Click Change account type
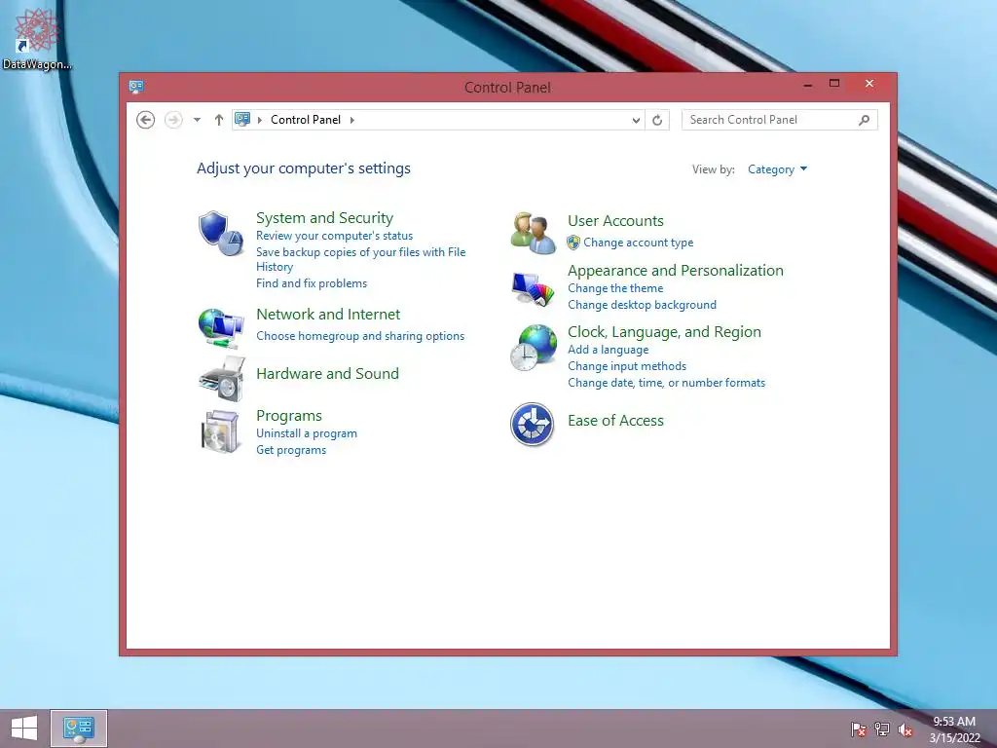Viewport: 997px width, 748px height. (x=639, y=243)
